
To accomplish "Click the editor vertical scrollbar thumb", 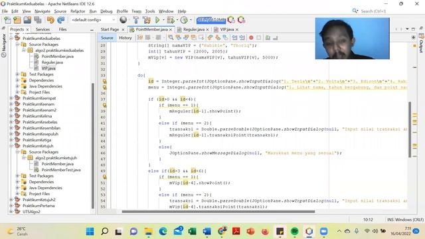I will (410, 129).
